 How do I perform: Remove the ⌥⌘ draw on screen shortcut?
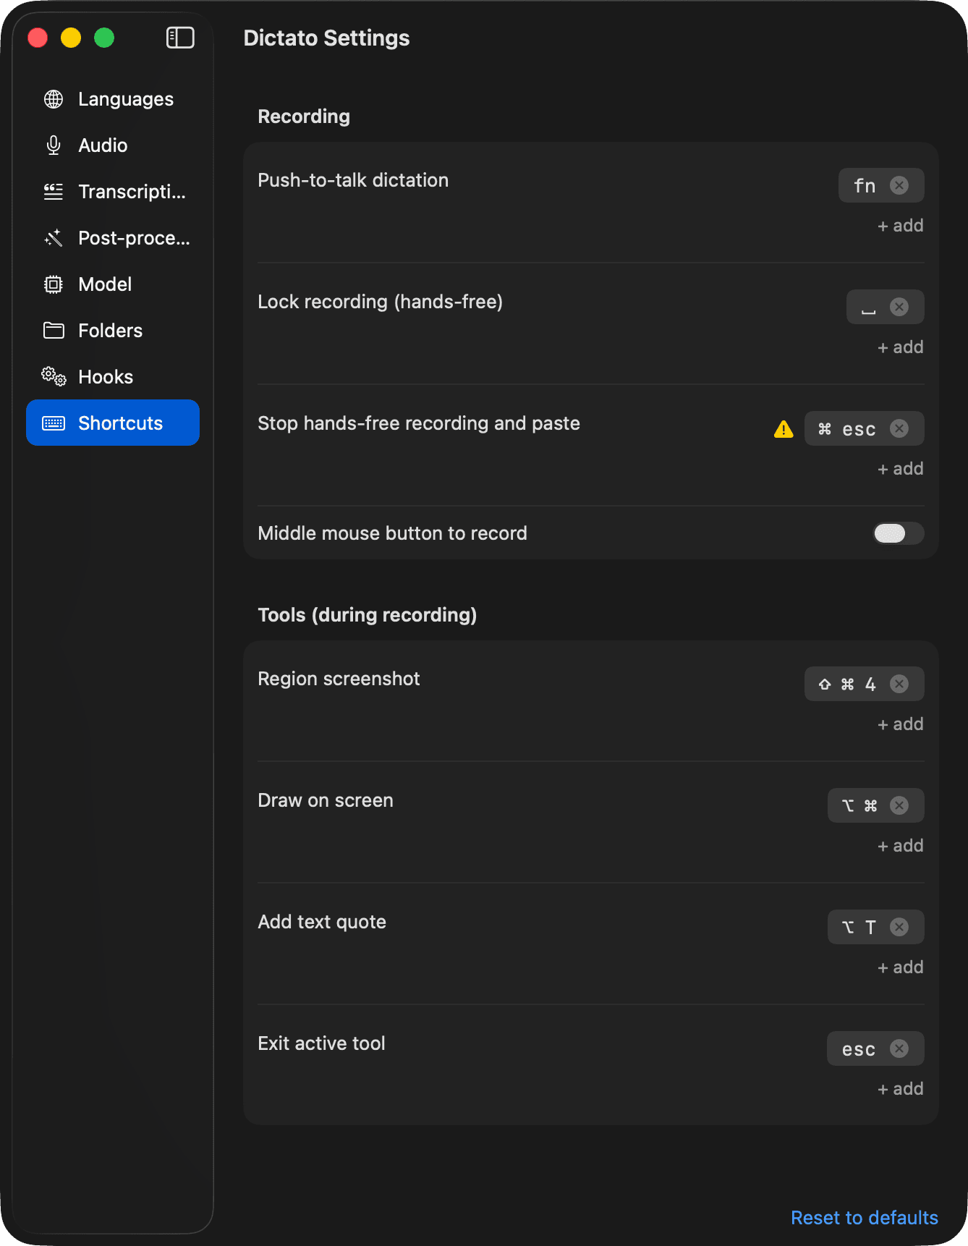[x=899, y=805]
